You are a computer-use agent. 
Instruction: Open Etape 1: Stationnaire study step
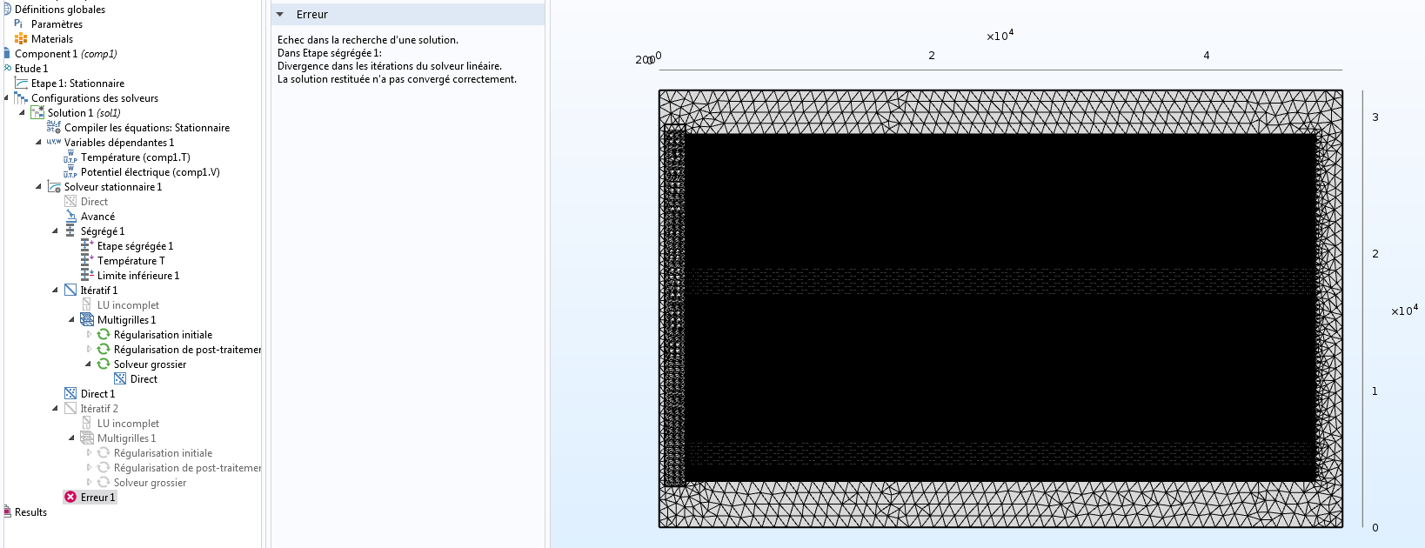(x=77, y=84)
